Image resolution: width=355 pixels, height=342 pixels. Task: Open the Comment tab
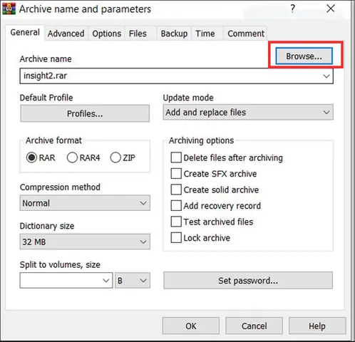coord(246,33)
